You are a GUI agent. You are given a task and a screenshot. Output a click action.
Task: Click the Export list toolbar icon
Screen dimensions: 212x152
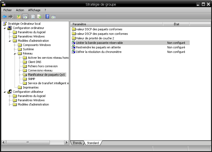39,17
